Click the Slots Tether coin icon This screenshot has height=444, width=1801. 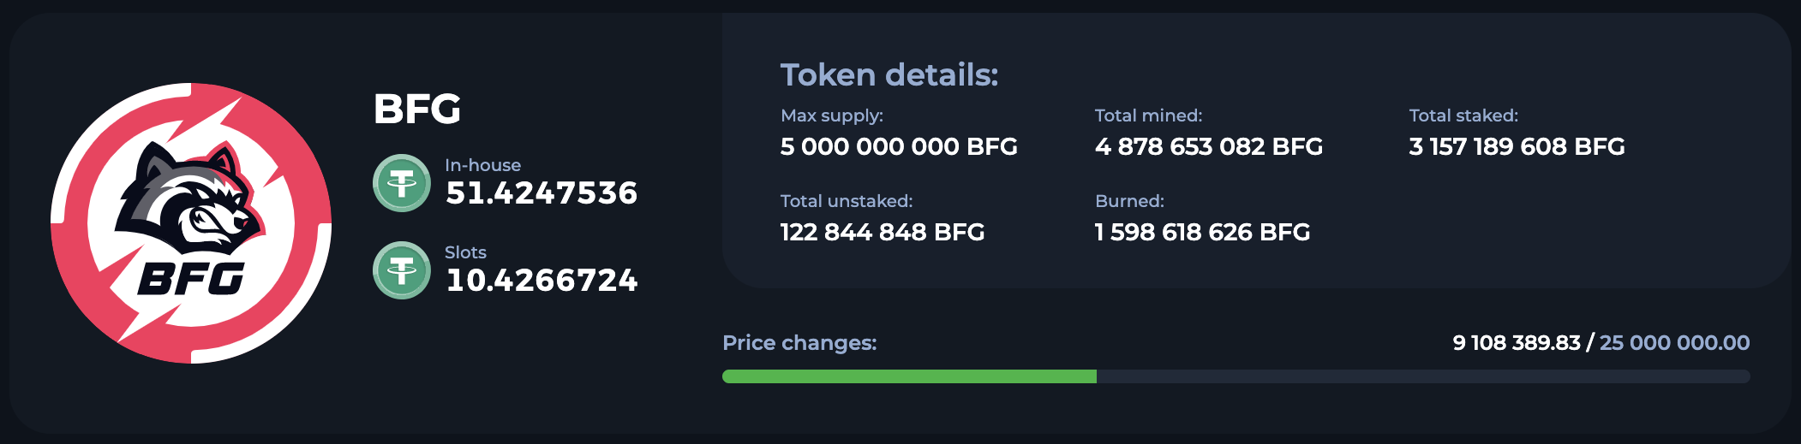[402, 270]
